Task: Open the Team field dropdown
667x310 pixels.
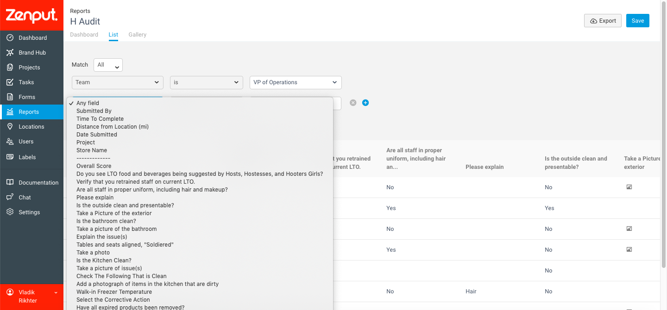Action: 118,82
